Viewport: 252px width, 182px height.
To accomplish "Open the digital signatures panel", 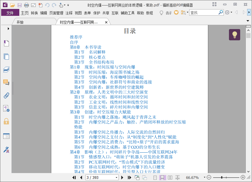I will click(x=6, y=109).
